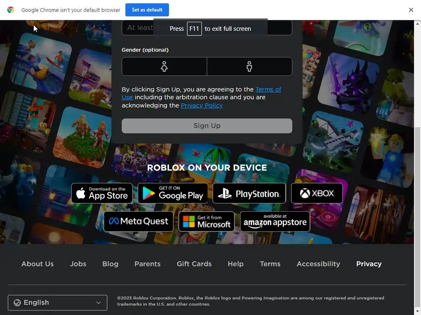Open Help footer link
This screenshot has height=315, width=421.
[236, 264]
